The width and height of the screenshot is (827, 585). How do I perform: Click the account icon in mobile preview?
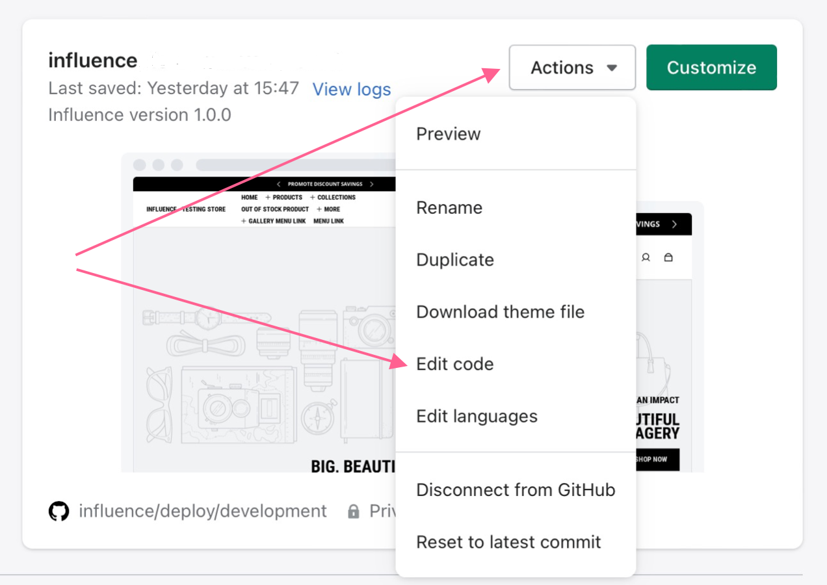646,257
